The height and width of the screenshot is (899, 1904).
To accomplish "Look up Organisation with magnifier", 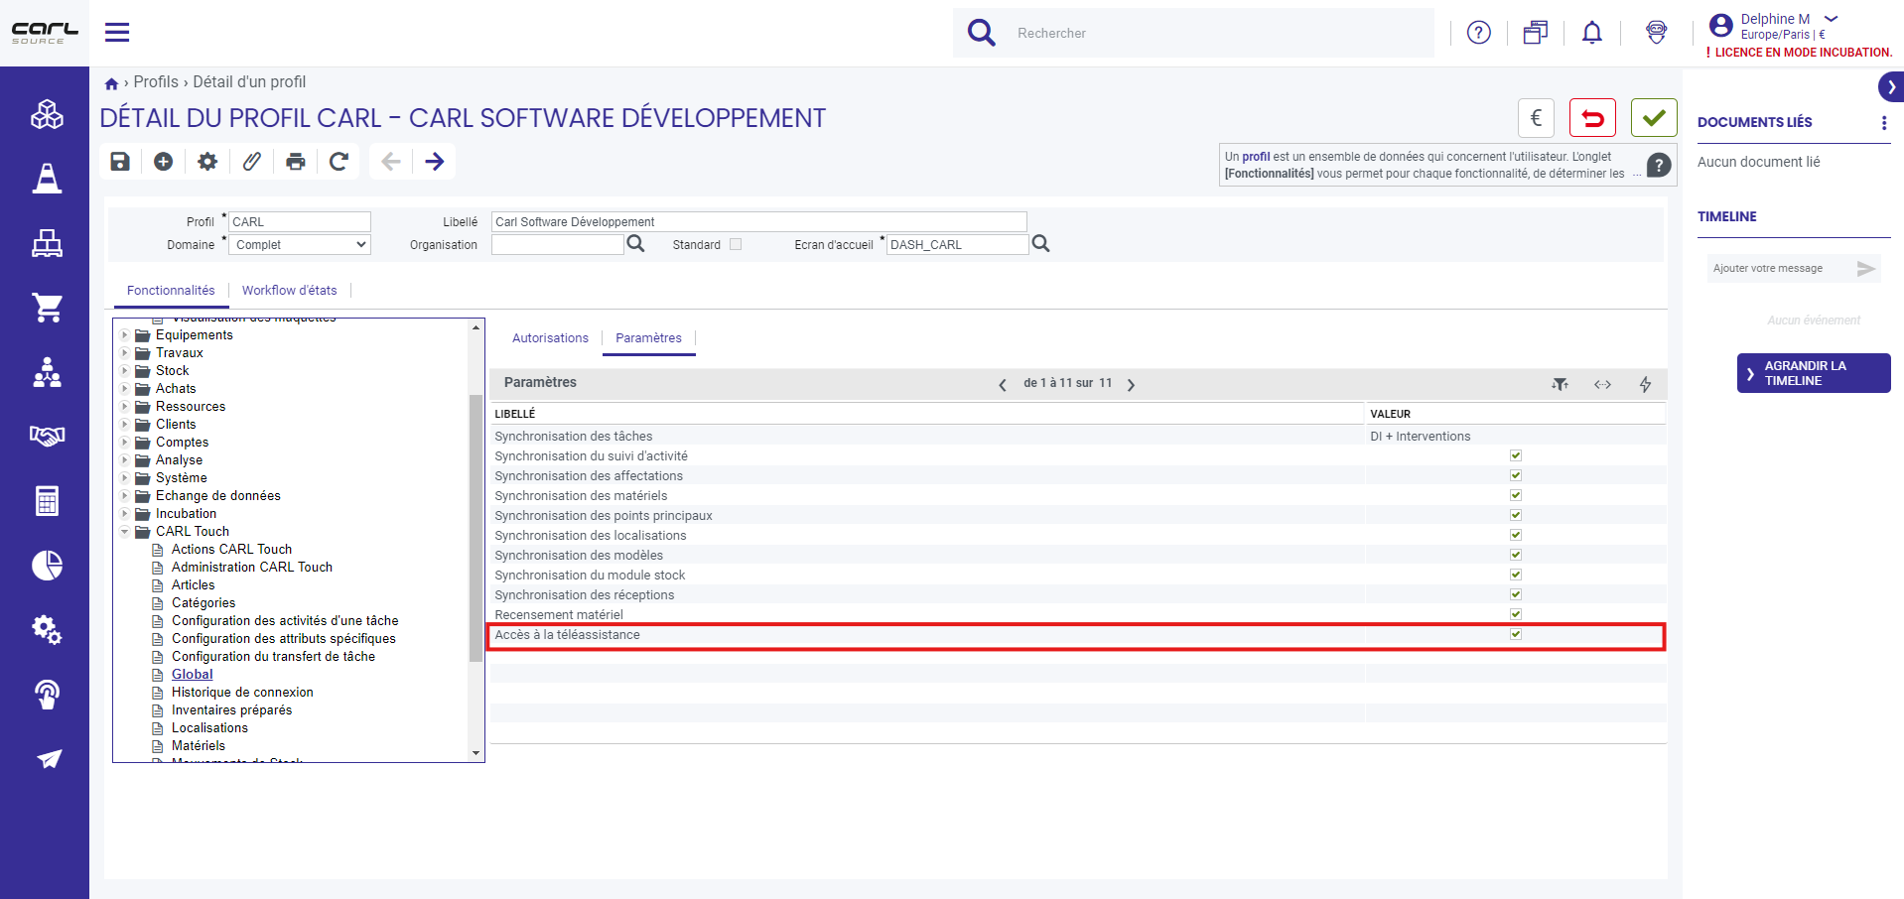I will pos(635,244).
